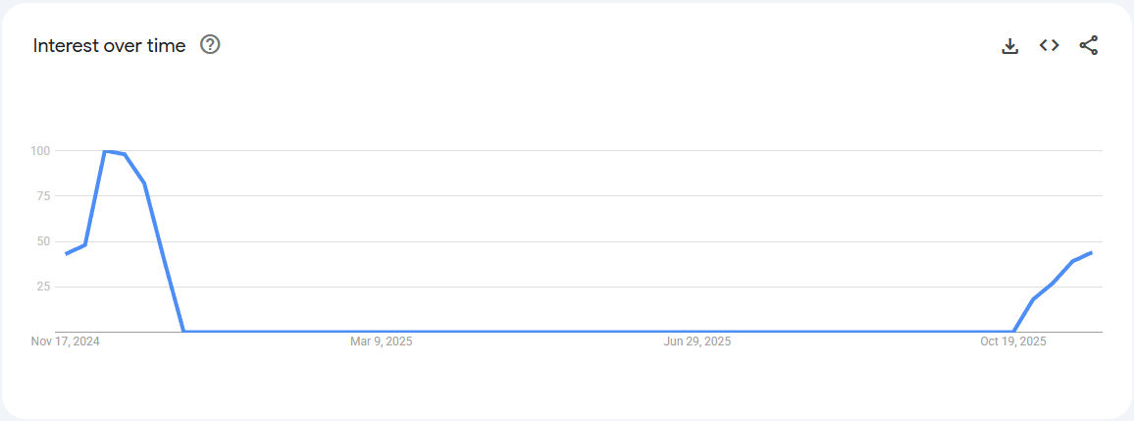Click the last data point of the trend line

click(x=1091, y=252)
